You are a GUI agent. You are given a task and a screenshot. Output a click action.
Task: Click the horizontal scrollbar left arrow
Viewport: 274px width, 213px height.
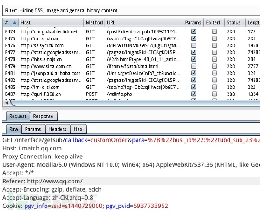7,103
